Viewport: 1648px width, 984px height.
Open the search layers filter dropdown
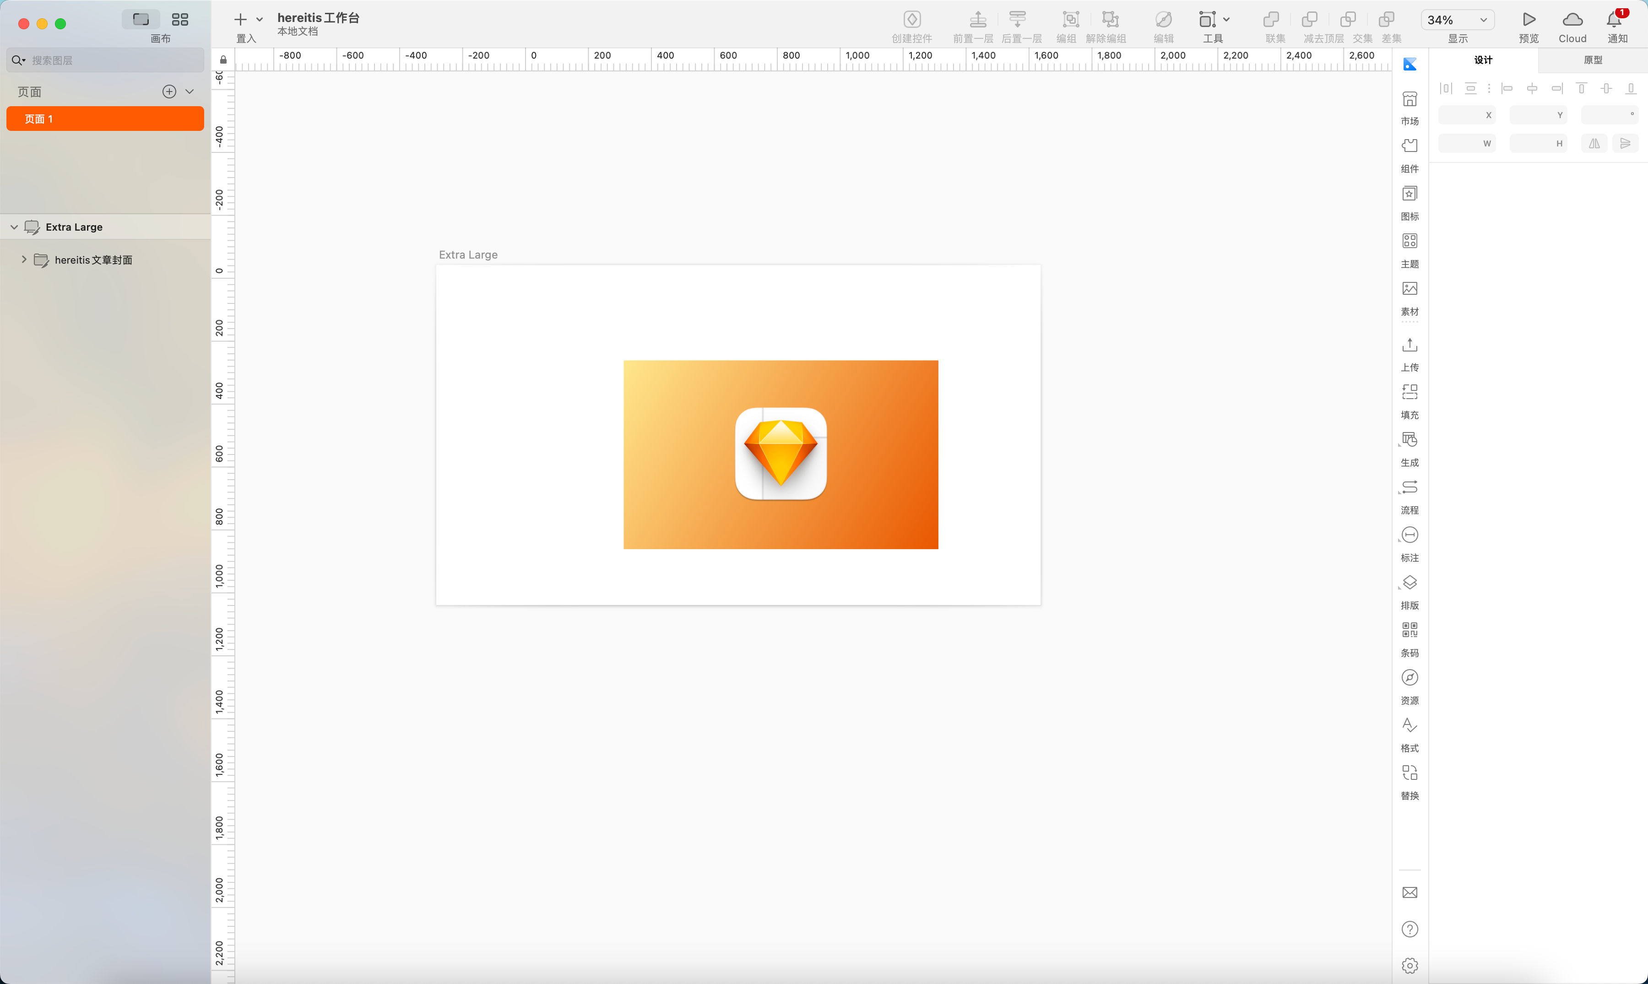click(19, 60)
